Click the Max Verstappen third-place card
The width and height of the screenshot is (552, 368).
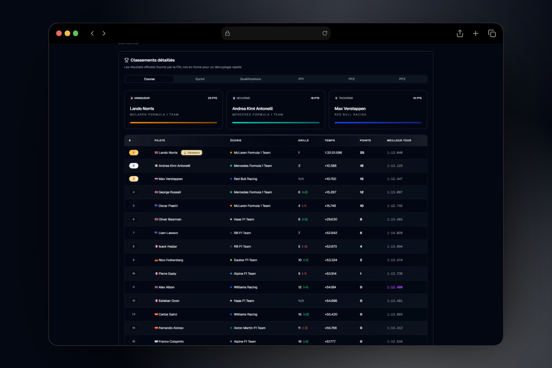[378, 110]
